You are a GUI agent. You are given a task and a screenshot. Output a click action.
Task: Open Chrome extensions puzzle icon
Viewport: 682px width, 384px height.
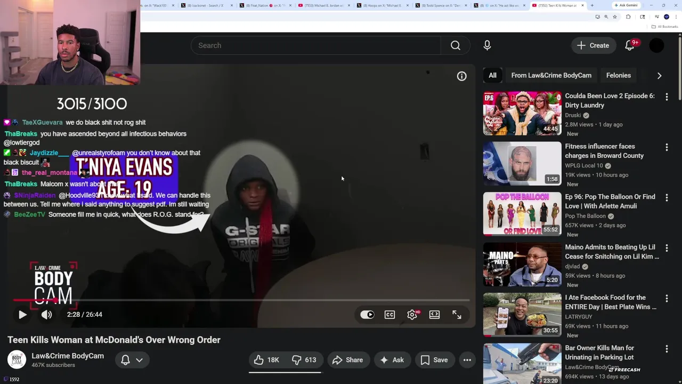point(628,17)
